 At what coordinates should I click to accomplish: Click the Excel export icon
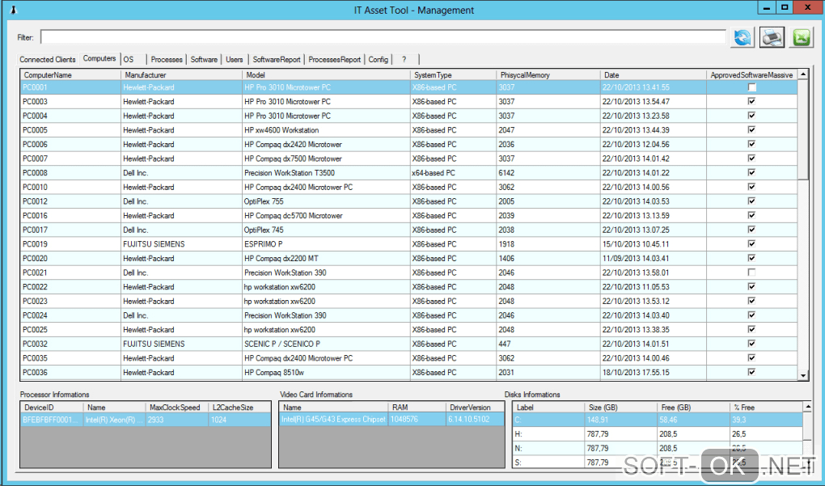pos(802,36)
